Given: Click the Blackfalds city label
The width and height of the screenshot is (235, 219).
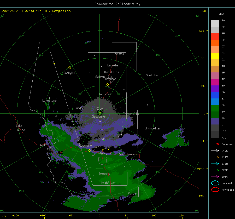Looking at the screenshot, I should pyautogui.click(x=111, y=72).
